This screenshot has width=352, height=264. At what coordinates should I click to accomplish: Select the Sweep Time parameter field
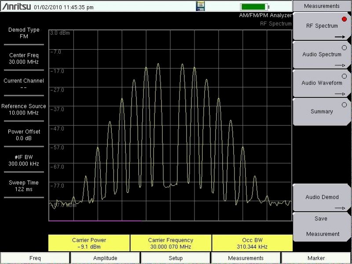23,185
